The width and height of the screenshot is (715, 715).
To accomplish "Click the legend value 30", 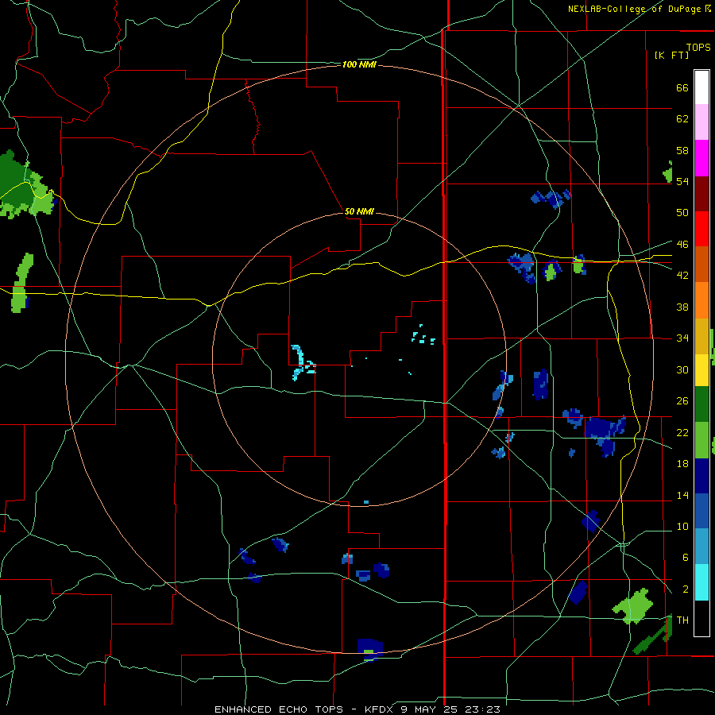I will point(682,369).
